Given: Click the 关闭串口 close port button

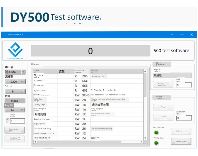Looking at the screenshot, I should click(x=15, y=139).
